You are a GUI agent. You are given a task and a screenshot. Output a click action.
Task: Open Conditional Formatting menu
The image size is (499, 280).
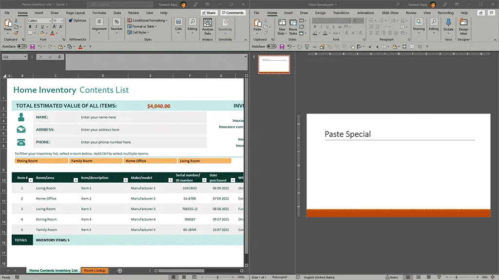coord(147,20)
